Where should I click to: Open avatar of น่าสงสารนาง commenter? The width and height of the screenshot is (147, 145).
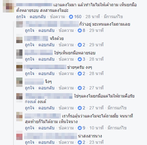[19, 135]
